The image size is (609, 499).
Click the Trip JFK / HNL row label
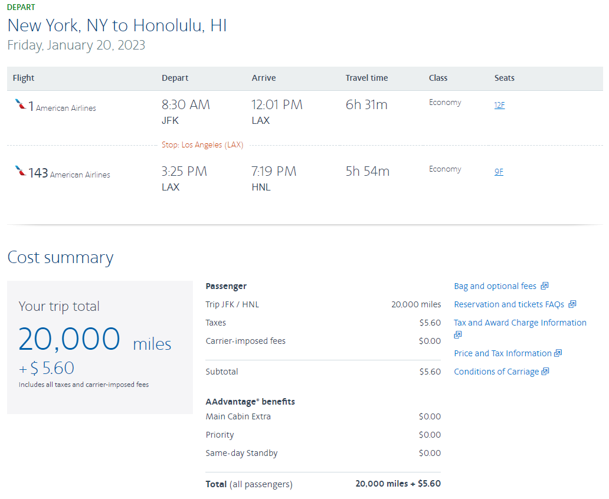(233, 304)
